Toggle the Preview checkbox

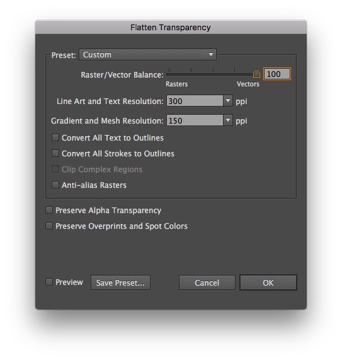tap(49, 282)
